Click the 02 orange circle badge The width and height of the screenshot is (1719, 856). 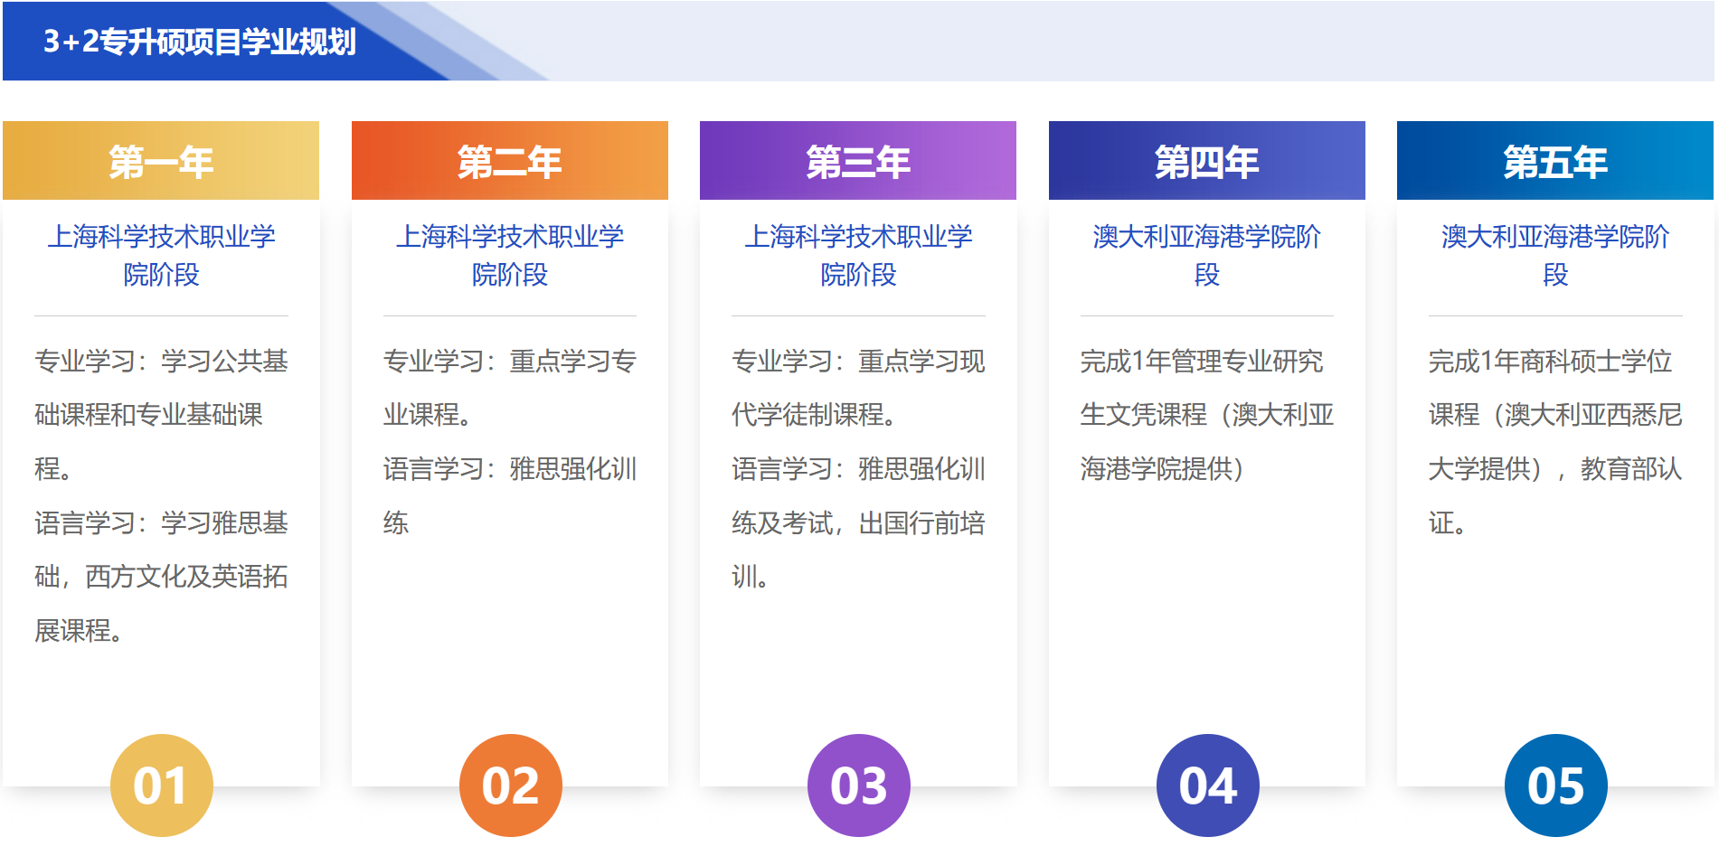(x=511, y=785)
